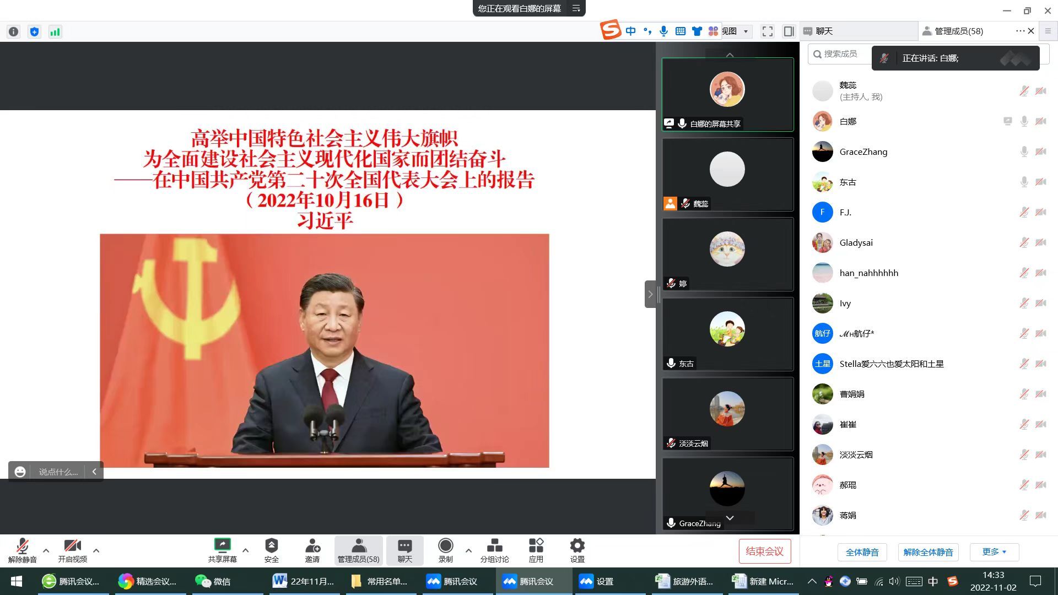Enter fullscreen with the expand icon
The height and width of the screenshot is (595, 1058).
point(768,31)
